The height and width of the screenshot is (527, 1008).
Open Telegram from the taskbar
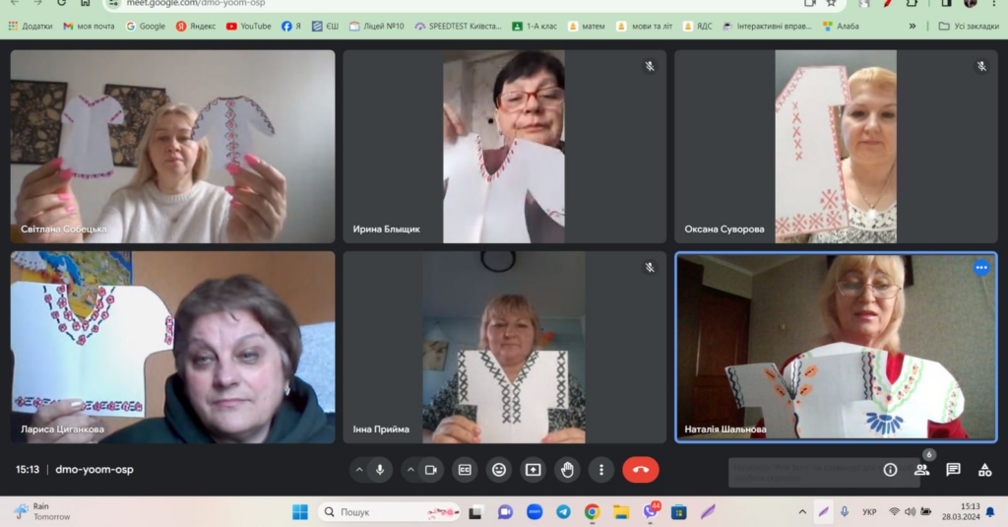click(563, 512)
